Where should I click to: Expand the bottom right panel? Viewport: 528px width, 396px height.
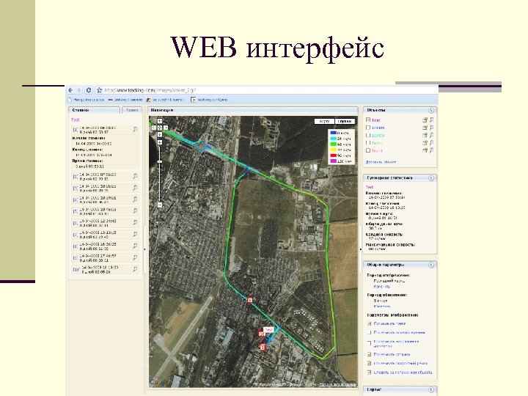[x=431, y=389]
